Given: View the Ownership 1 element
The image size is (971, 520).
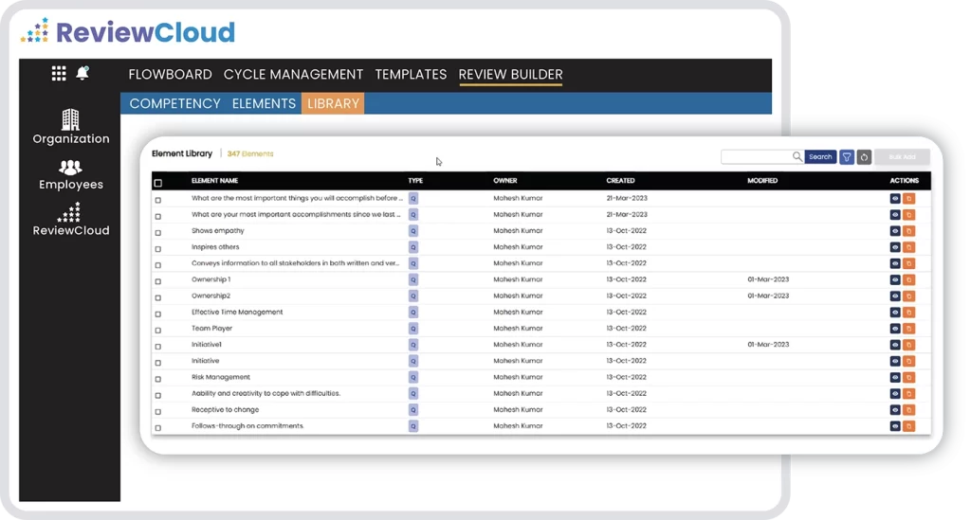Looking at the screenshot, I should 895,280.
